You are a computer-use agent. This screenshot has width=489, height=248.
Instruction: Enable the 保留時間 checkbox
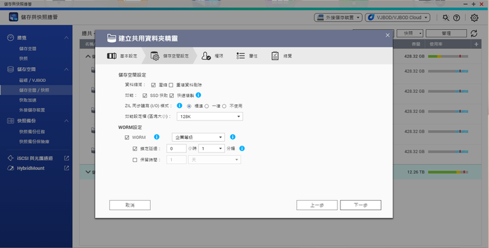pyautogui.click(x=134, y=160)
